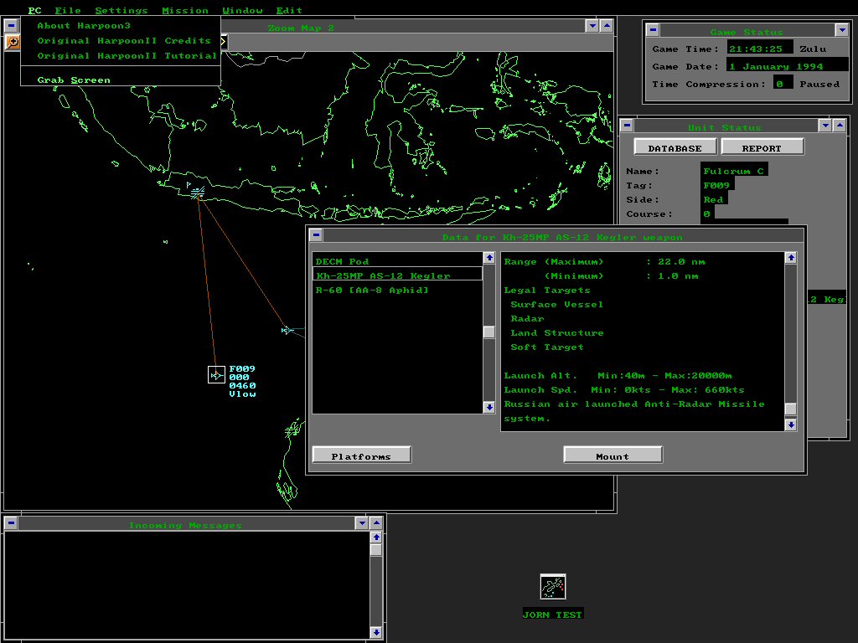
Task: Click the Surface Vessel legal target line
Action: pyautogui.click(x=556, y=304)
